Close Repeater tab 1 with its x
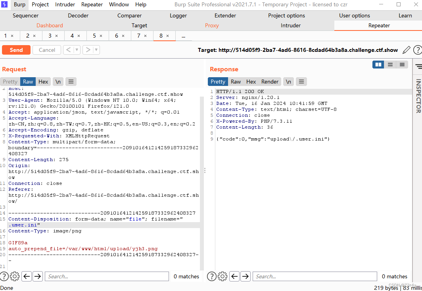 12,36
